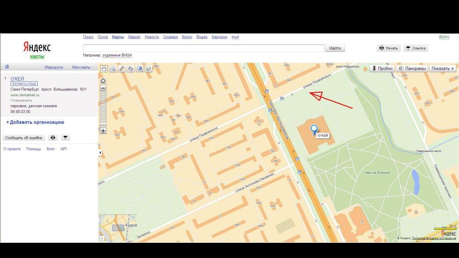Open the route drawing tool
Viewport: 459px width, 258px height.
(130, 69)
